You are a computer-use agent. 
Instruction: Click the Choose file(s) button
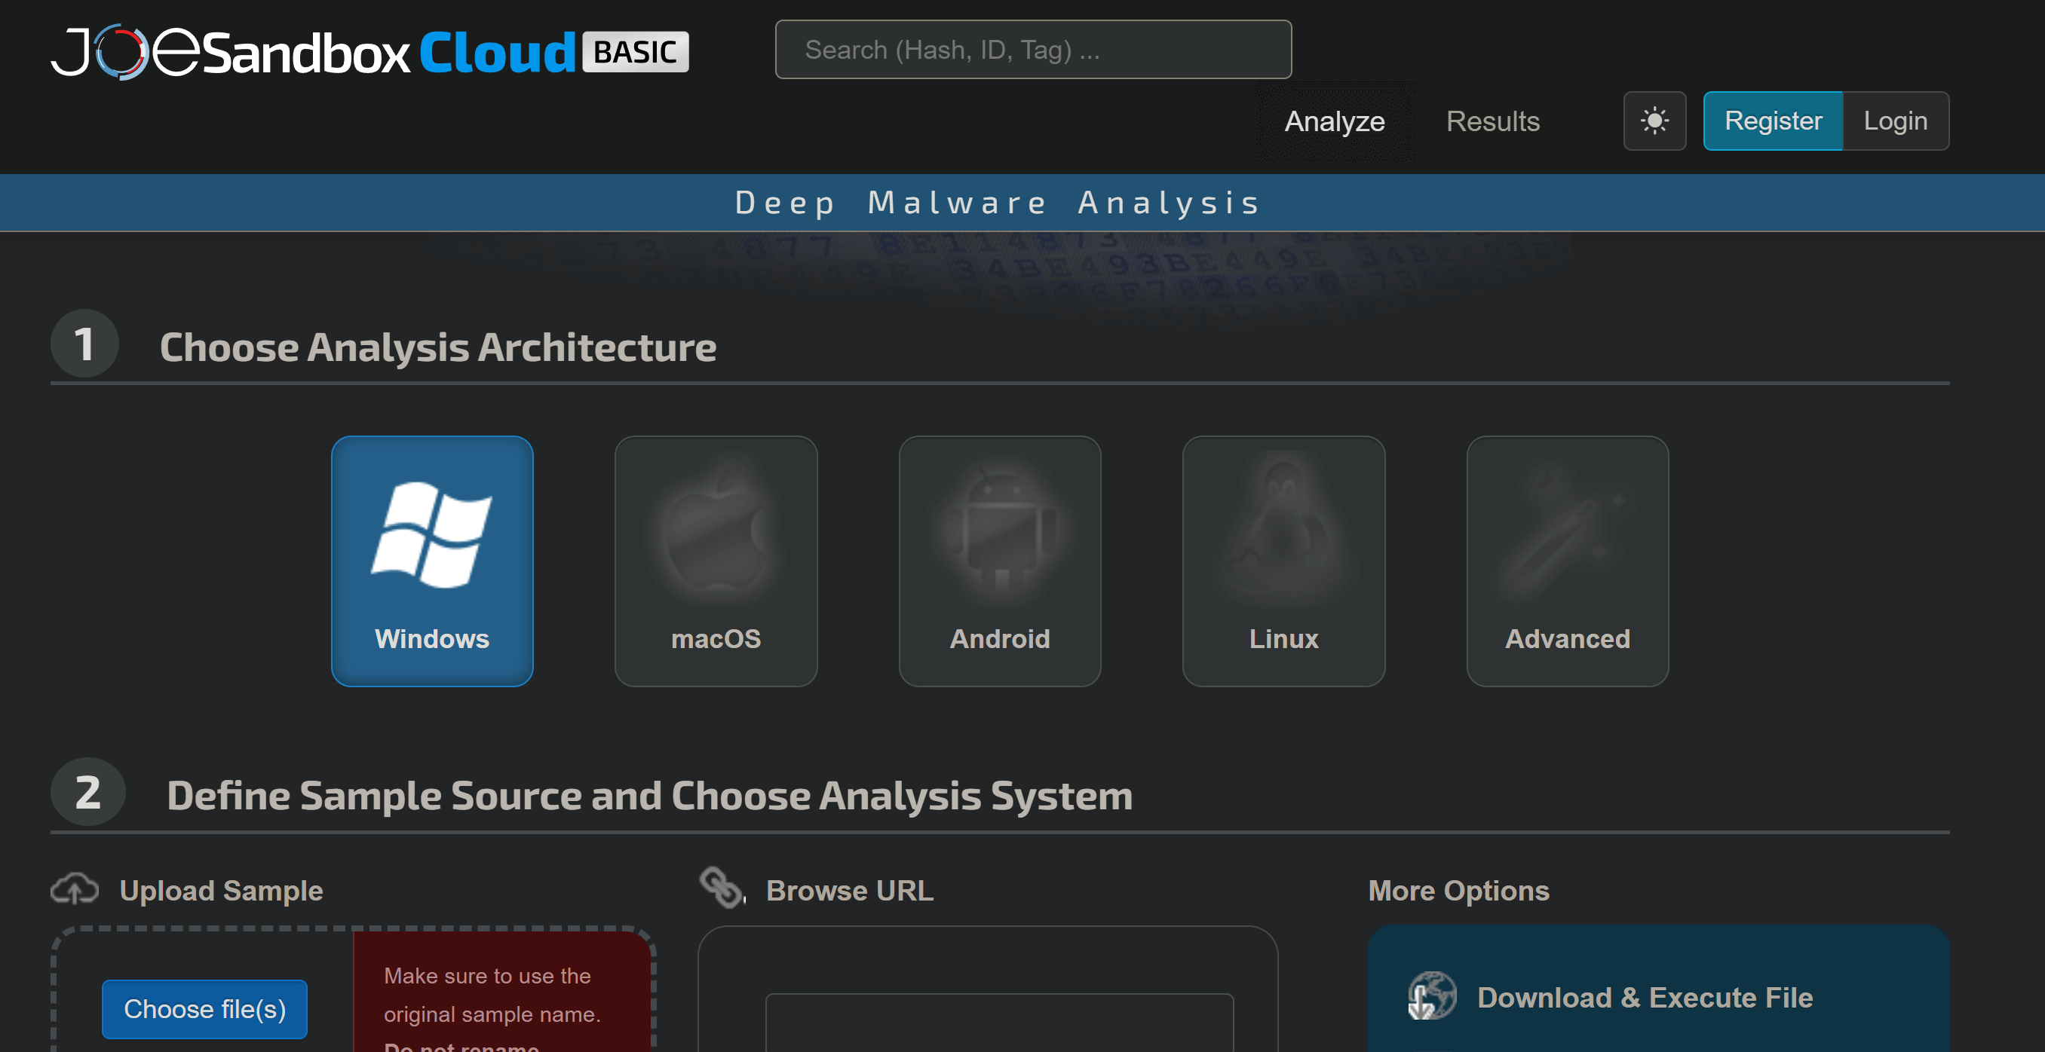pos(204,1009)
